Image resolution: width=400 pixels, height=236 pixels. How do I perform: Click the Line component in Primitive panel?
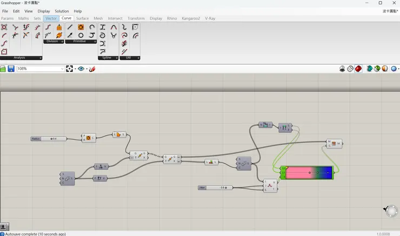click(x=70, y=27)
